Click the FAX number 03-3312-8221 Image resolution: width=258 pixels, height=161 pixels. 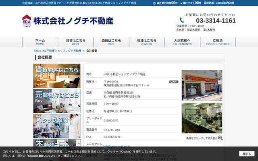click(x=112, y=137)
